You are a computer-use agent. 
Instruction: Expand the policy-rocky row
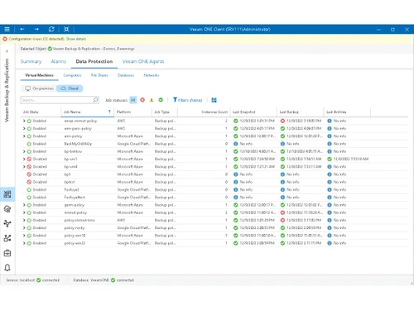[x=24, y=228]
